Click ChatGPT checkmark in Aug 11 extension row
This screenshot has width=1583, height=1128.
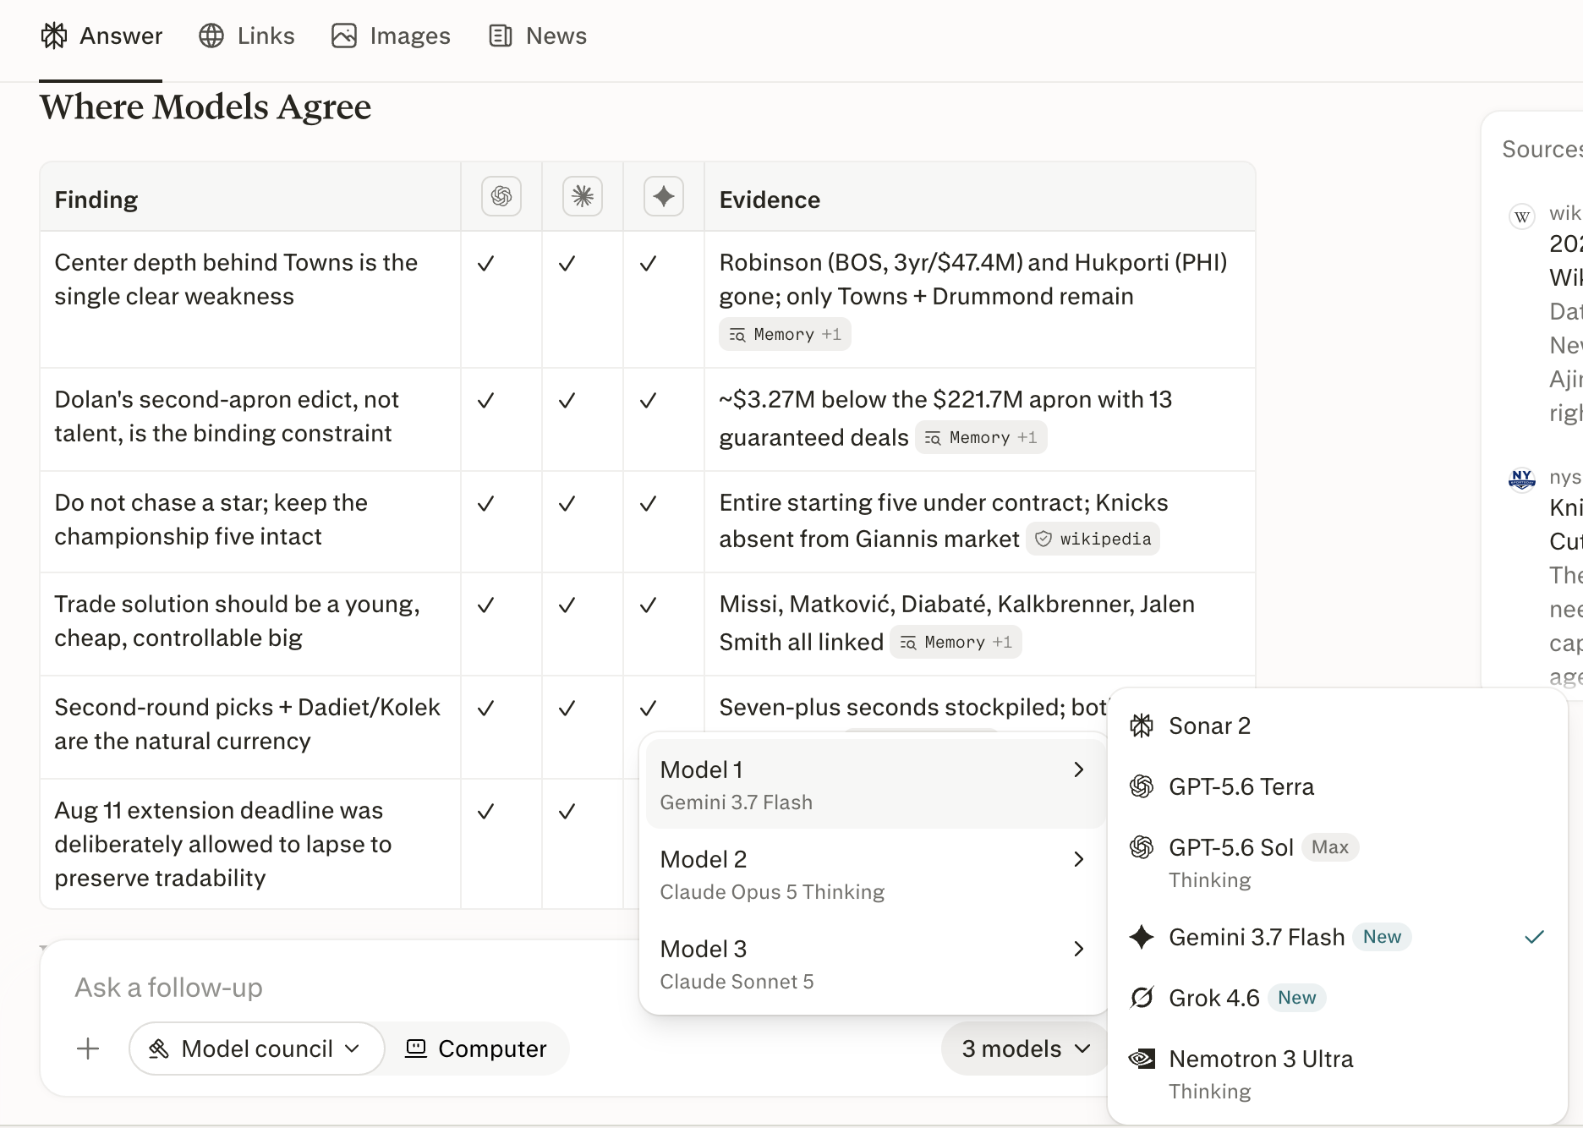(x=485, y=812)
